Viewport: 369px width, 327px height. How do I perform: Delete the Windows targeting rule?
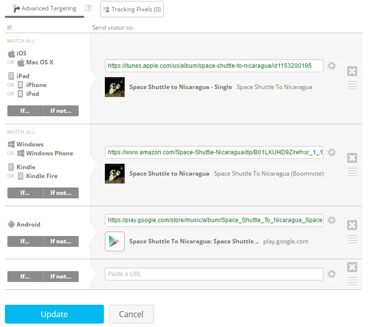click(x=352, y=158)
